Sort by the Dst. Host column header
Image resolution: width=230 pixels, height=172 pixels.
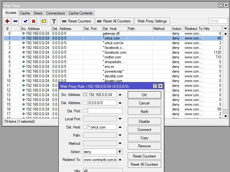115,29
